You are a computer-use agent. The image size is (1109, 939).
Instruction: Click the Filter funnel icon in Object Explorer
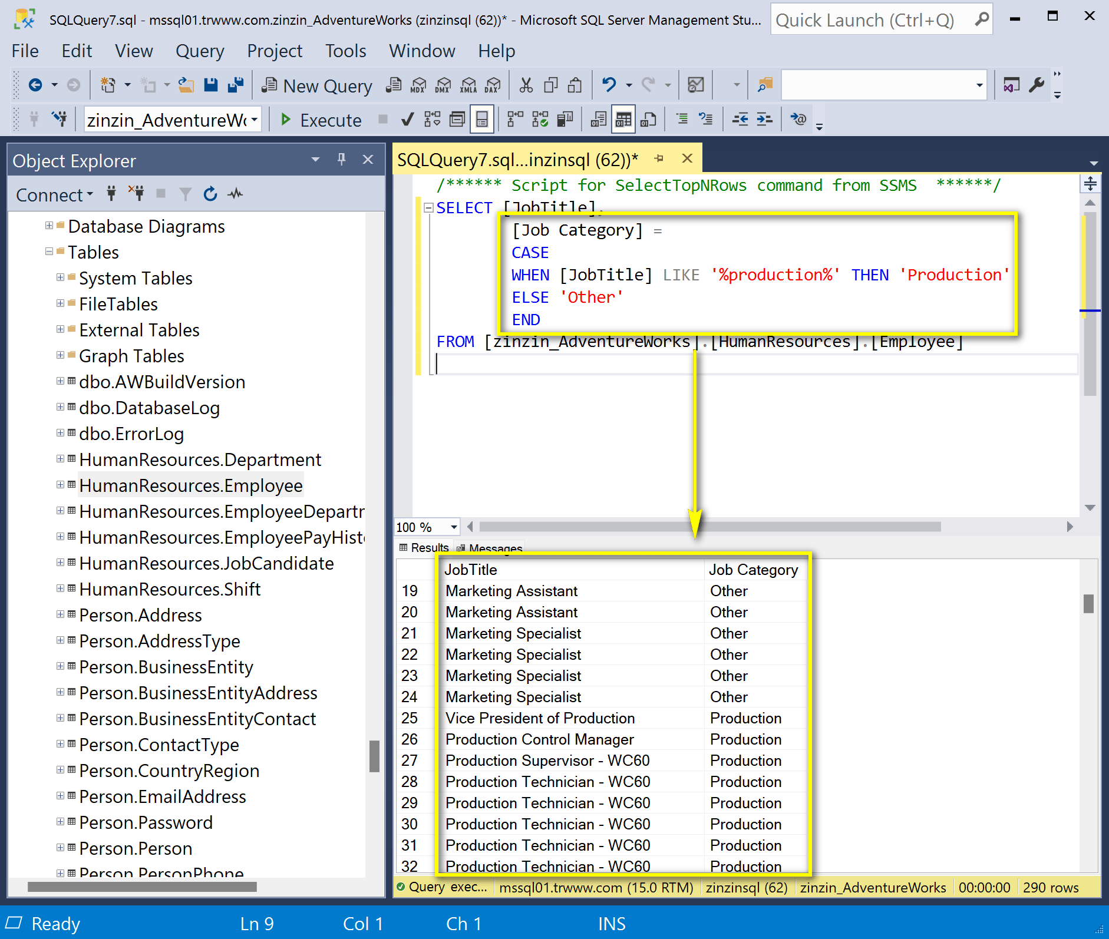click(x=186, y=194)
